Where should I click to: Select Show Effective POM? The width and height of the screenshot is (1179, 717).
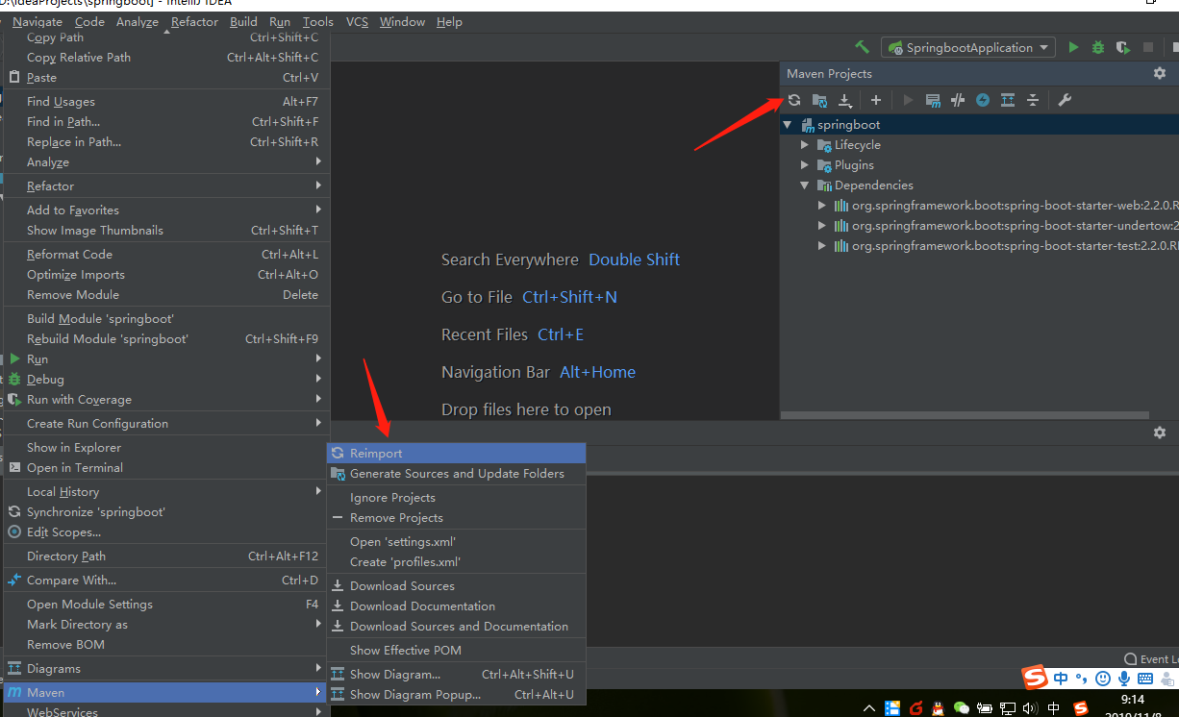pos(456,651)
